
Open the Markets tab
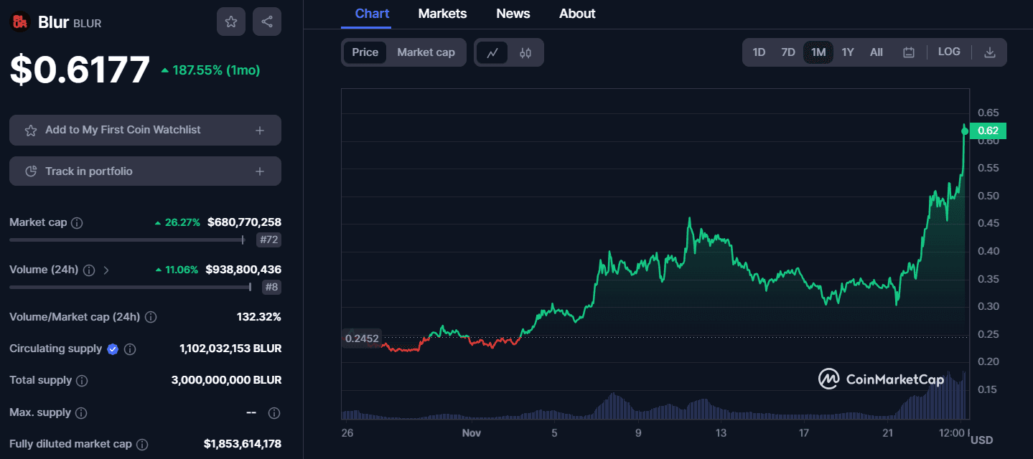coord(442,14)
